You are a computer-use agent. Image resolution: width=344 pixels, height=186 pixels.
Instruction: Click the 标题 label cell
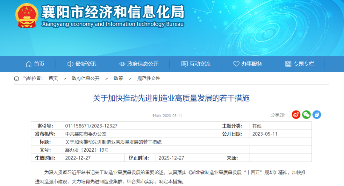tap(47, 142)
